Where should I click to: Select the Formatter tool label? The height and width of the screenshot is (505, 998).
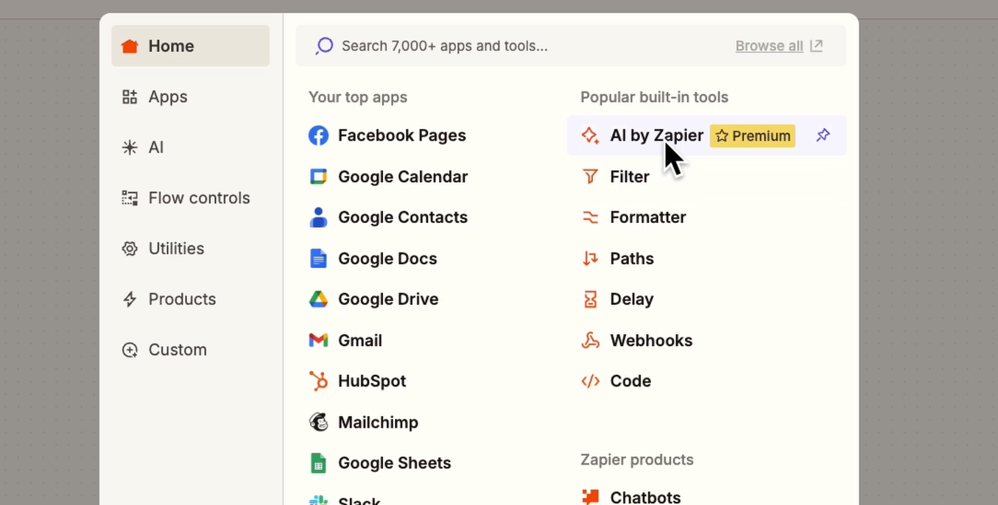tap(648, 217)
